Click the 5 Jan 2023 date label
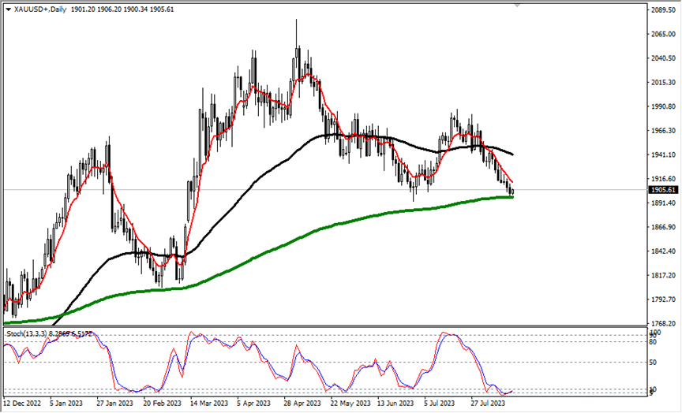This screenshot has width=682, height=413. [68, 403]
